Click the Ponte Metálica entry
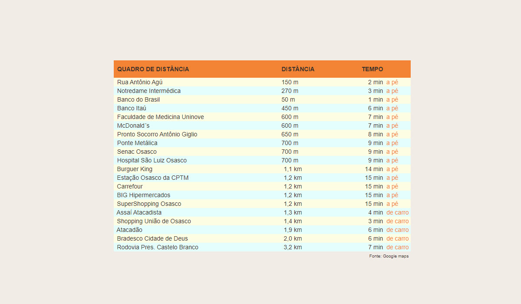The width and height of the screenshot is (521, 304). [137, 143]
